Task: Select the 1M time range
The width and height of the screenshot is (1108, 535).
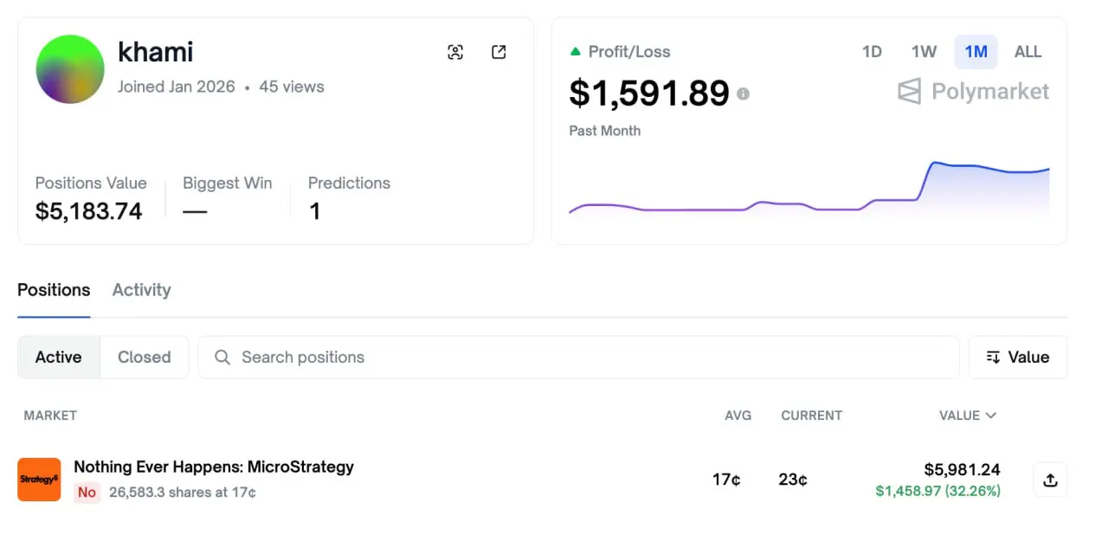Action: (976, 52)
